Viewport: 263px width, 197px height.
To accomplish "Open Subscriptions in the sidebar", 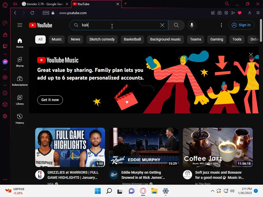I will click(x=20, y=81).
